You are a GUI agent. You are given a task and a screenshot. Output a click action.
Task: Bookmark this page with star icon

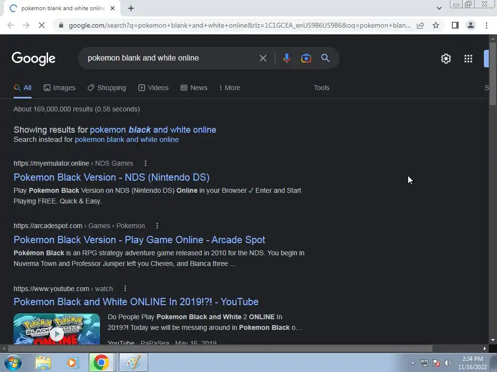[436, 25]
